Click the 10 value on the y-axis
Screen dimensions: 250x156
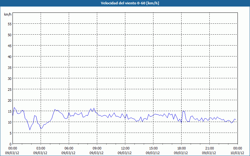(x=10, y=122)
